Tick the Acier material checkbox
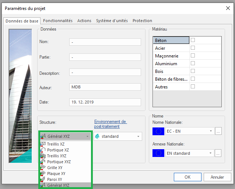 [193, 48]
